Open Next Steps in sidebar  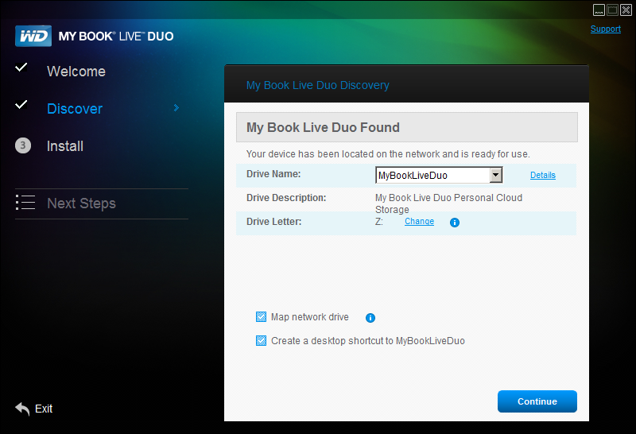[81, 203]
